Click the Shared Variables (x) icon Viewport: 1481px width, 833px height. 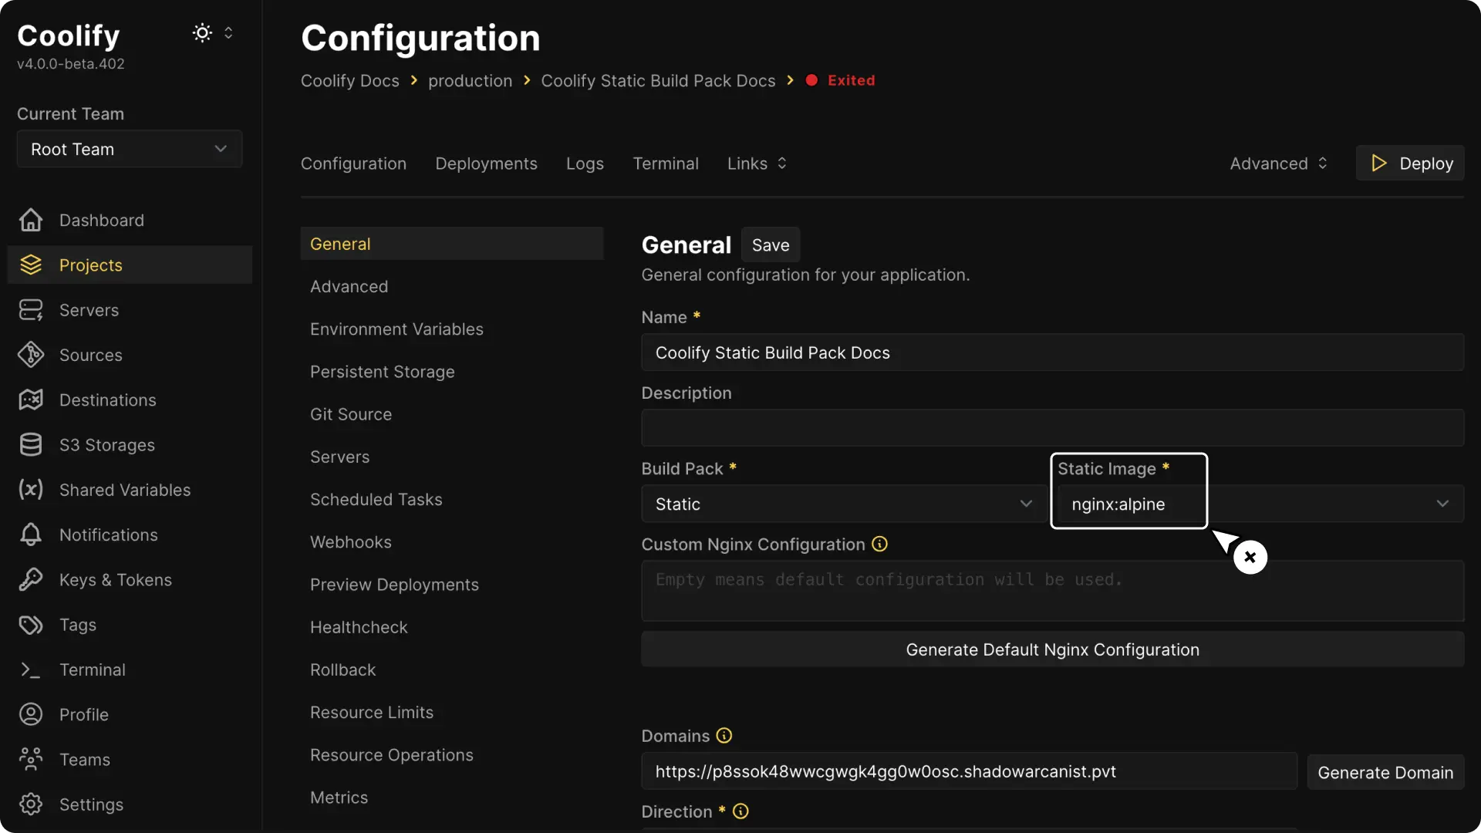click(30, 490)
